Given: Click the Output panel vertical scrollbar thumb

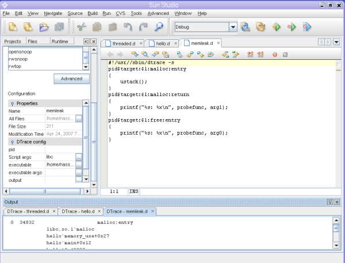Looking at the screenshot, I should tap(336, 228).
